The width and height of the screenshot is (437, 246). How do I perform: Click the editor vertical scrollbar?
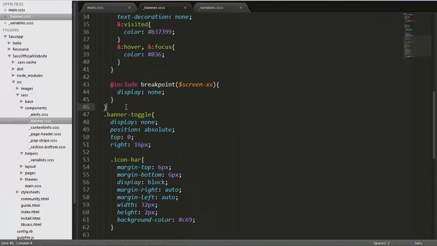434,125
